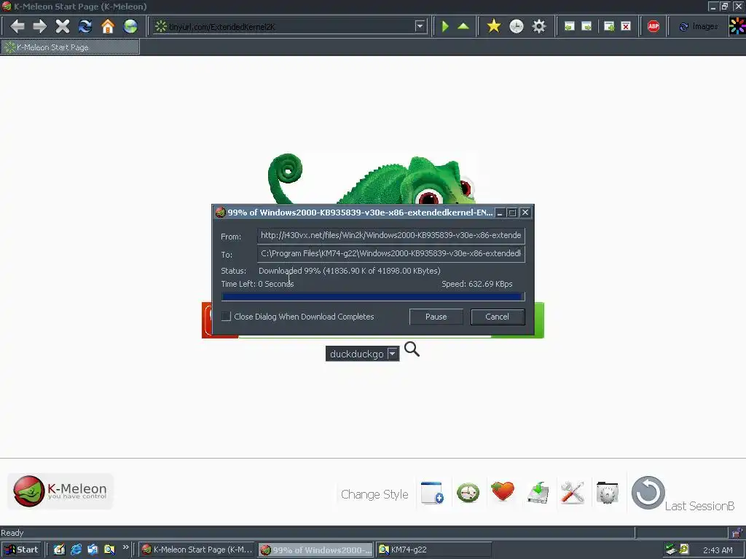The height and width of the screenshot is (559, 746).
Task: Switch to KM74-g22 folder taskbar button
Action: (433, 550)
